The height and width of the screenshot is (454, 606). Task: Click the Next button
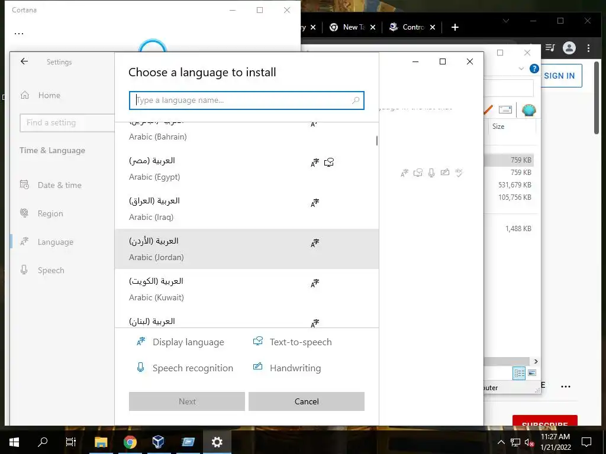(x=187, y=401)
